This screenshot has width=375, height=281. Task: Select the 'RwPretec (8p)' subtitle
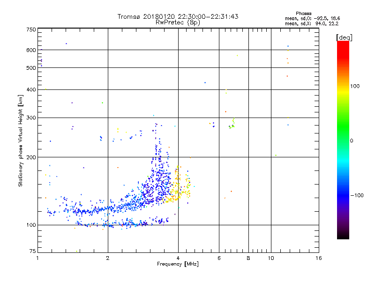(178, 22)
